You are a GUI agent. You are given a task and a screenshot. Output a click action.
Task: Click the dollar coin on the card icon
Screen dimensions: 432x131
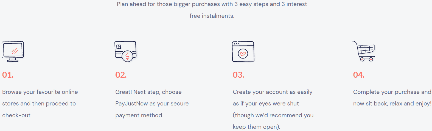tap(127, 56)
